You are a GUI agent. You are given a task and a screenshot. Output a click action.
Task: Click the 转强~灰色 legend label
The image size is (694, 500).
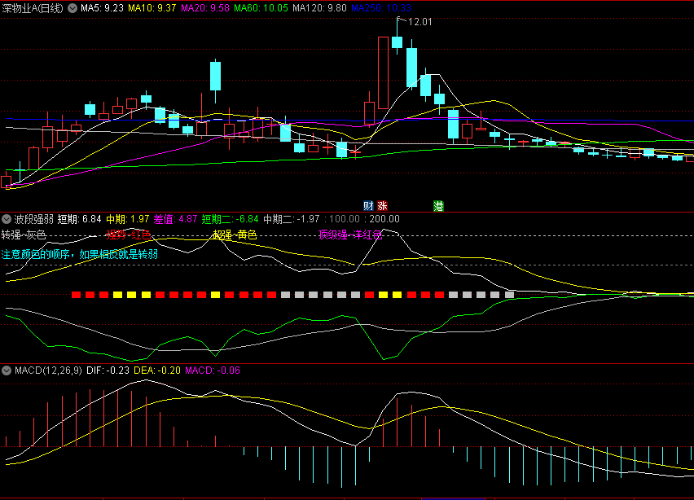(x=24, y=235)
